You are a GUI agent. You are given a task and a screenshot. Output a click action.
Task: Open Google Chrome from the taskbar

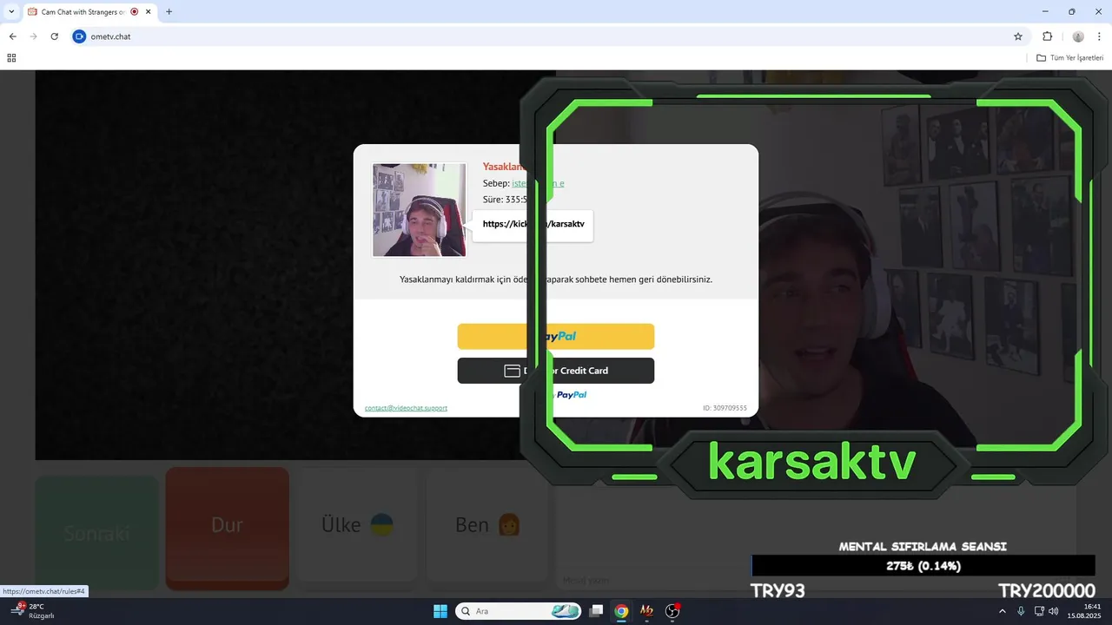coord(621,611)
